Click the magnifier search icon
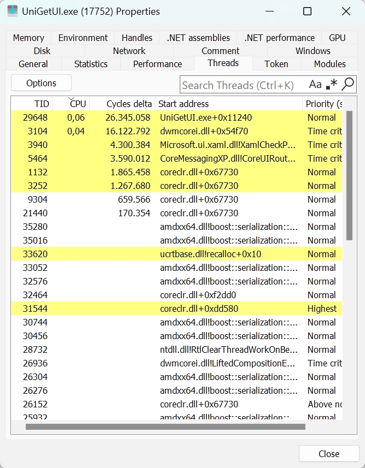 pos(348,85)
